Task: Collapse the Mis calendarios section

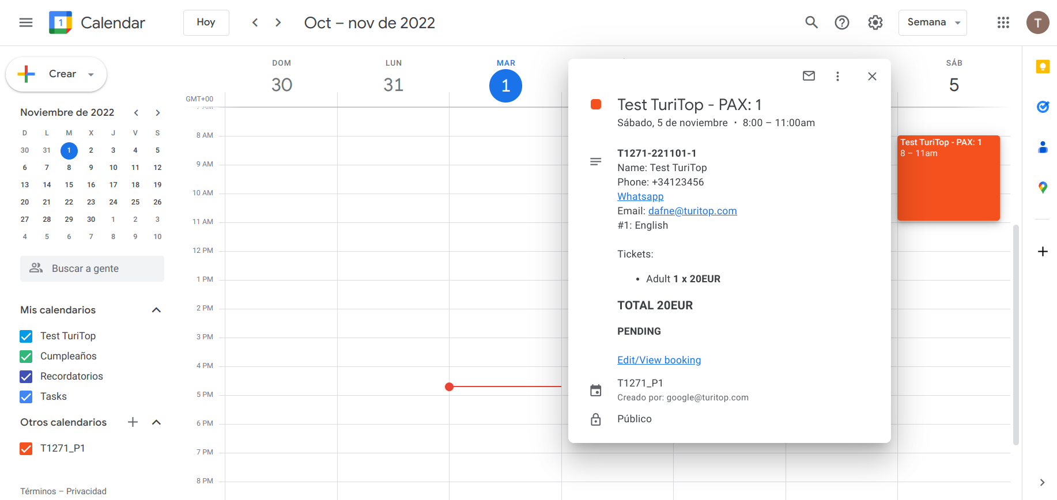Action: pos(156,310)
